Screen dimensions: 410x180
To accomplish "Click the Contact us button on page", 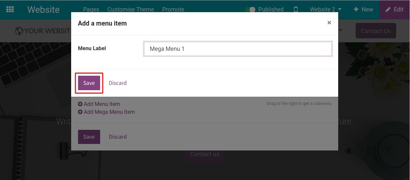I will [x=205, y=154].
